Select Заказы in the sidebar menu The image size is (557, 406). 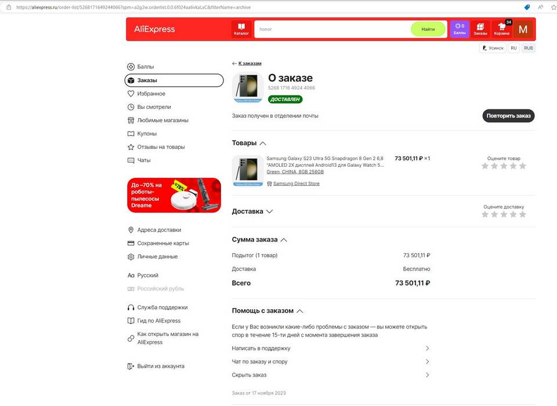tap(174, 80)
